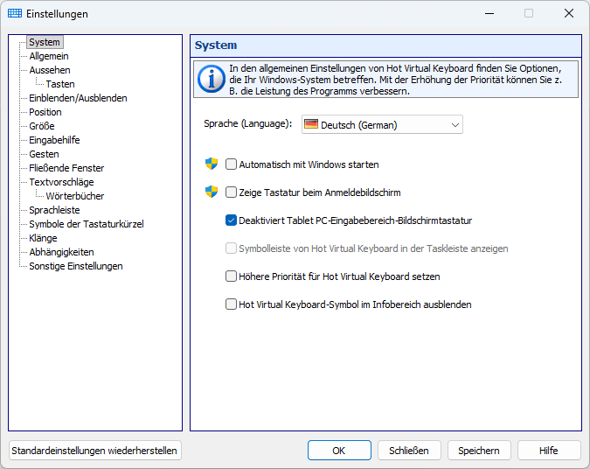Image resolution: width=590 pixels, height=469 pixels.
Task: Check Hot Virtual Keyboard-Symbol im Infobereich ausblenden
Action: [231, 304]
